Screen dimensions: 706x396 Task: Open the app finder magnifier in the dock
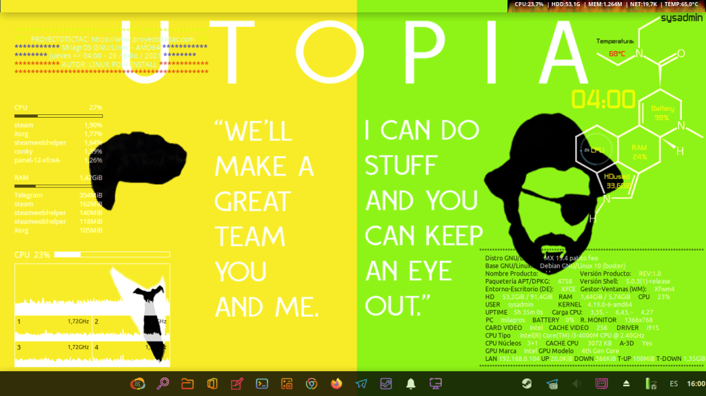(163, 384)
